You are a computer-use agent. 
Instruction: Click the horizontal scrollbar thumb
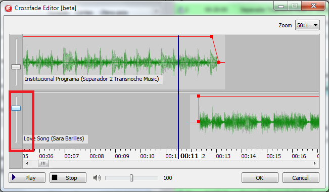(x=43, y=163)
